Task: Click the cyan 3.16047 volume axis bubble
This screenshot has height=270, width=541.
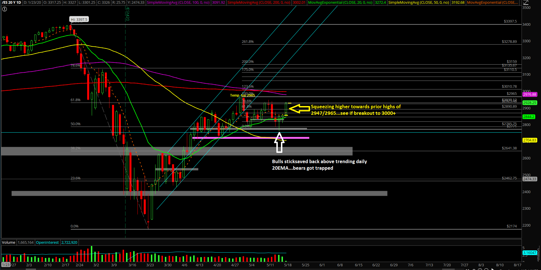Action: pos(530,253)
